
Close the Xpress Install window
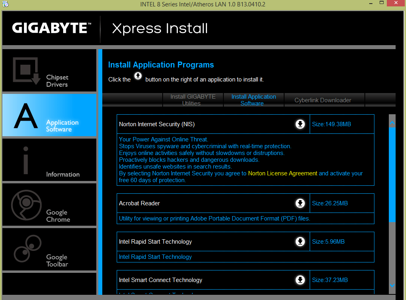point(396,3)
